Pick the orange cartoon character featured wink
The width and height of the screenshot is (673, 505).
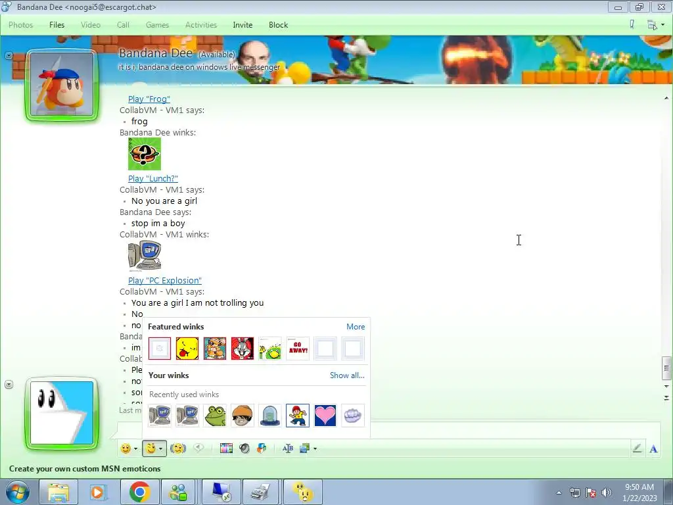[x=215, y=349]
